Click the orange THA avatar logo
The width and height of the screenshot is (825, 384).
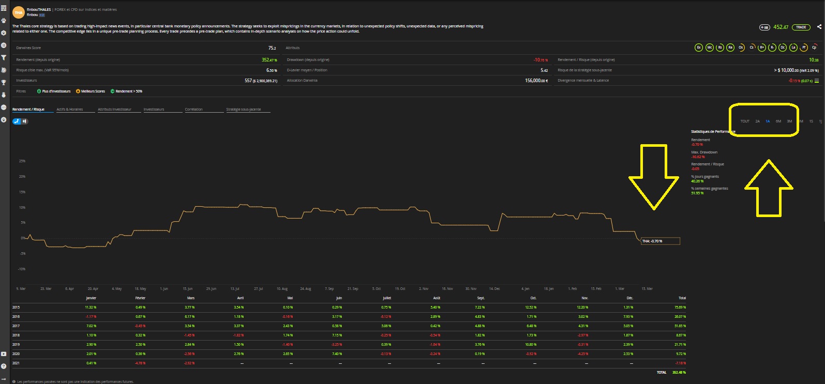(19, 12)
